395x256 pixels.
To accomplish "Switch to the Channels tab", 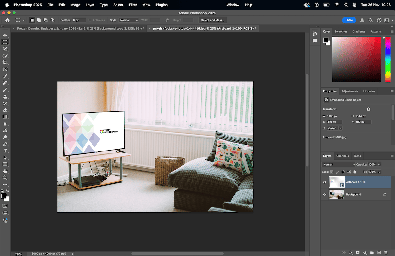I will tap(343, 156).
